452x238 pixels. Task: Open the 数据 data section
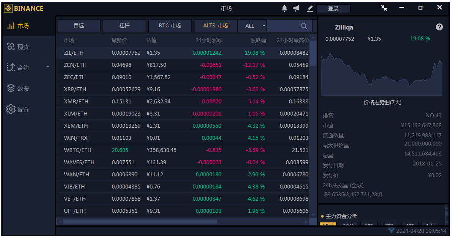pyautogui.click(x=28, y=88)
